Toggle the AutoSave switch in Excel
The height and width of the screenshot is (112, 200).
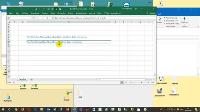[30, 9]
